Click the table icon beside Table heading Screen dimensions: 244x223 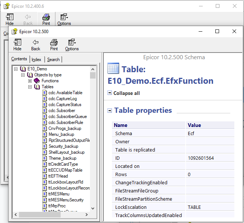(x=113, y=68)
